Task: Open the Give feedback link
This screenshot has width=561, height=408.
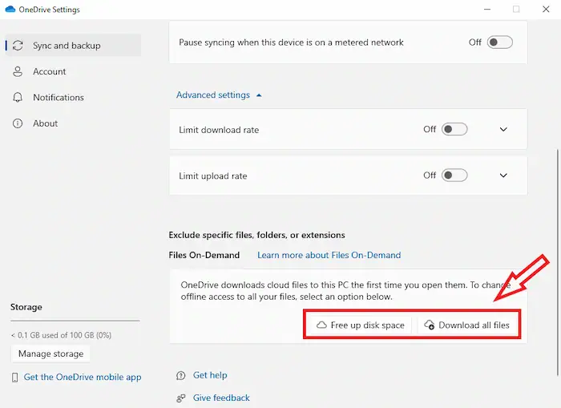Action: coord(221,398)
